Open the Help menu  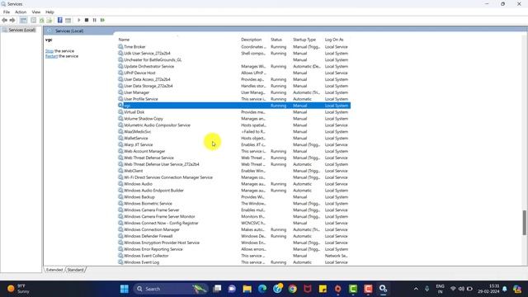click(x=49, y=12)
